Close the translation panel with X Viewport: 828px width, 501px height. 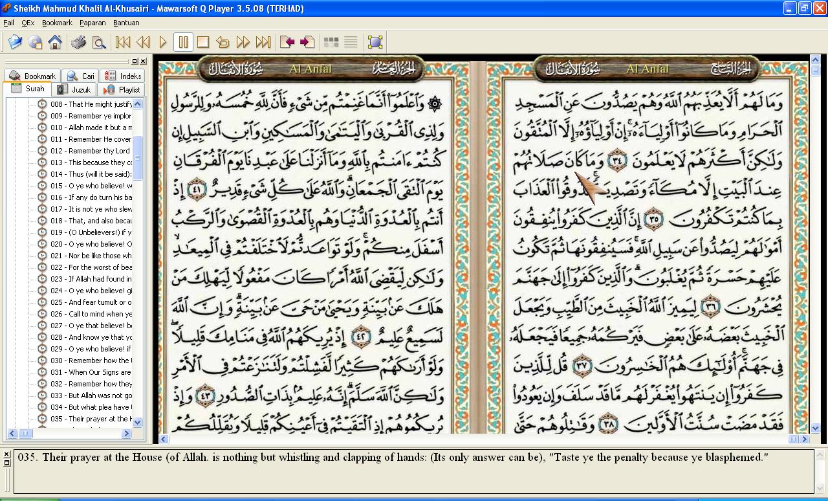click(x=7, y=454)
